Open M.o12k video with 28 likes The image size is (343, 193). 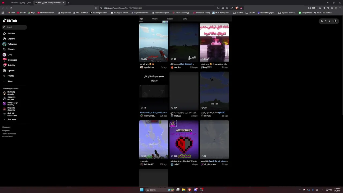[214, 91]
